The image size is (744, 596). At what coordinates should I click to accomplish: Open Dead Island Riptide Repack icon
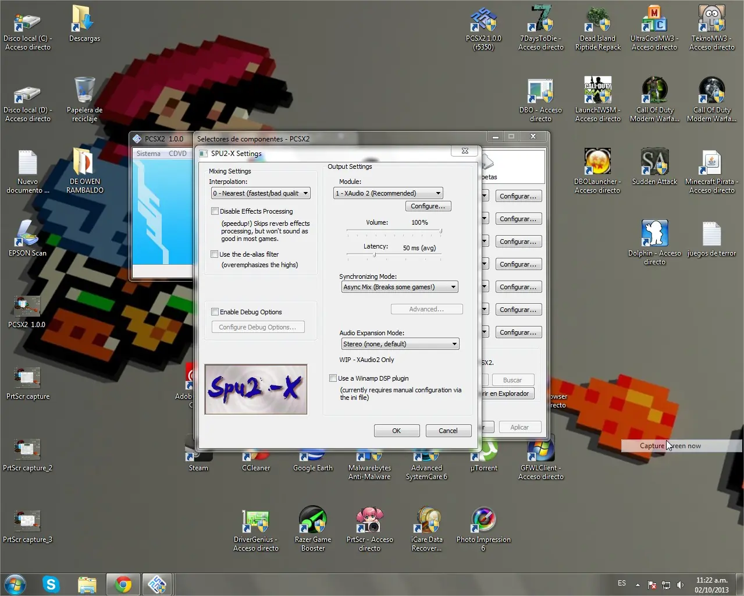coord(598,28)
